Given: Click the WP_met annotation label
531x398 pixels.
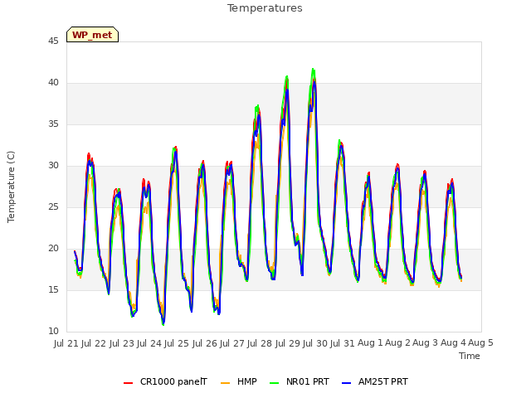Looking at the screenshot, I should click(x=92, y=35).
